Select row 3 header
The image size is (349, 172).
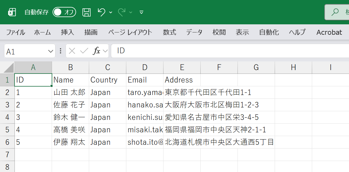7,105
